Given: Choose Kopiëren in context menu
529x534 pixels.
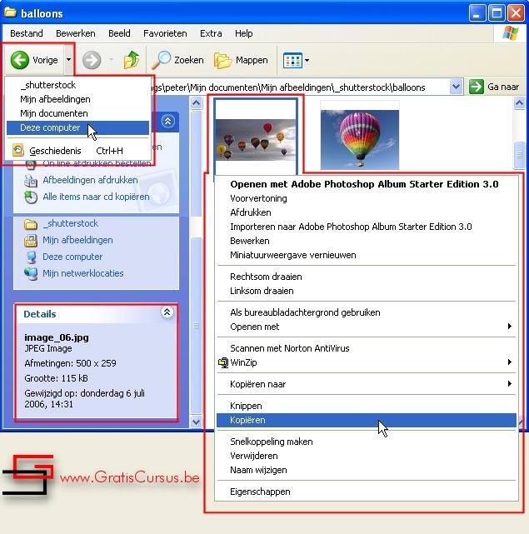Looking at the screenshot, I should 367,420.
